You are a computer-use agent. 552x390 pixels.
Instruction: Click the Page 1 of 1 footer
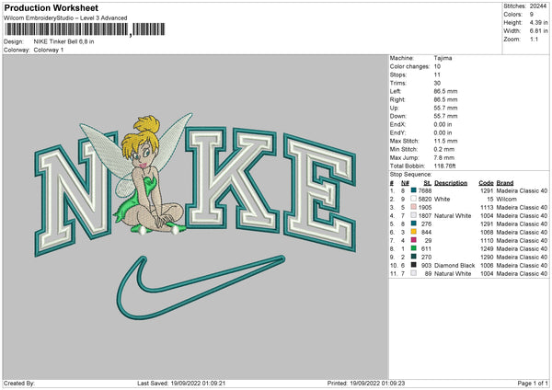tap(533, 383)
